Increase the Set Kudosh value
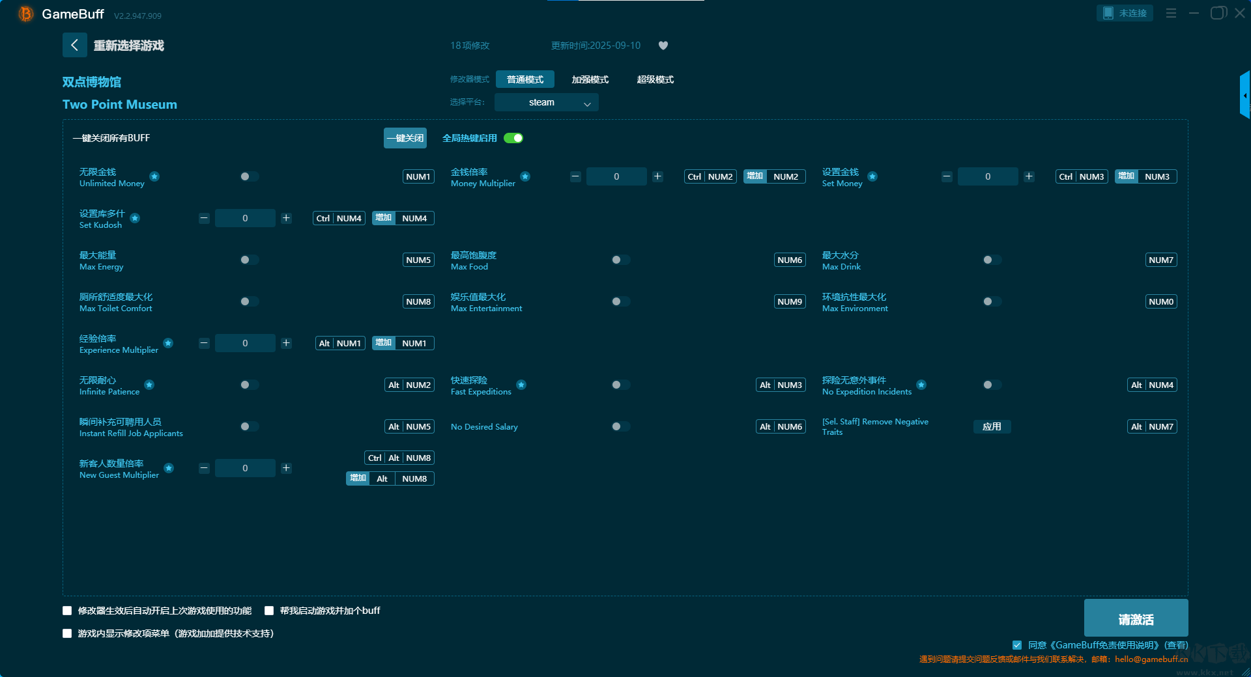The height and width of the screenshot is (677, 1251). 286,218
